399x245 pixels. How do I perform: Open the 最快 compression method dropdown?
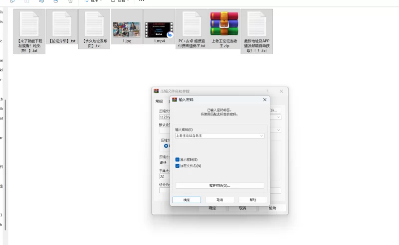point(165,163)
